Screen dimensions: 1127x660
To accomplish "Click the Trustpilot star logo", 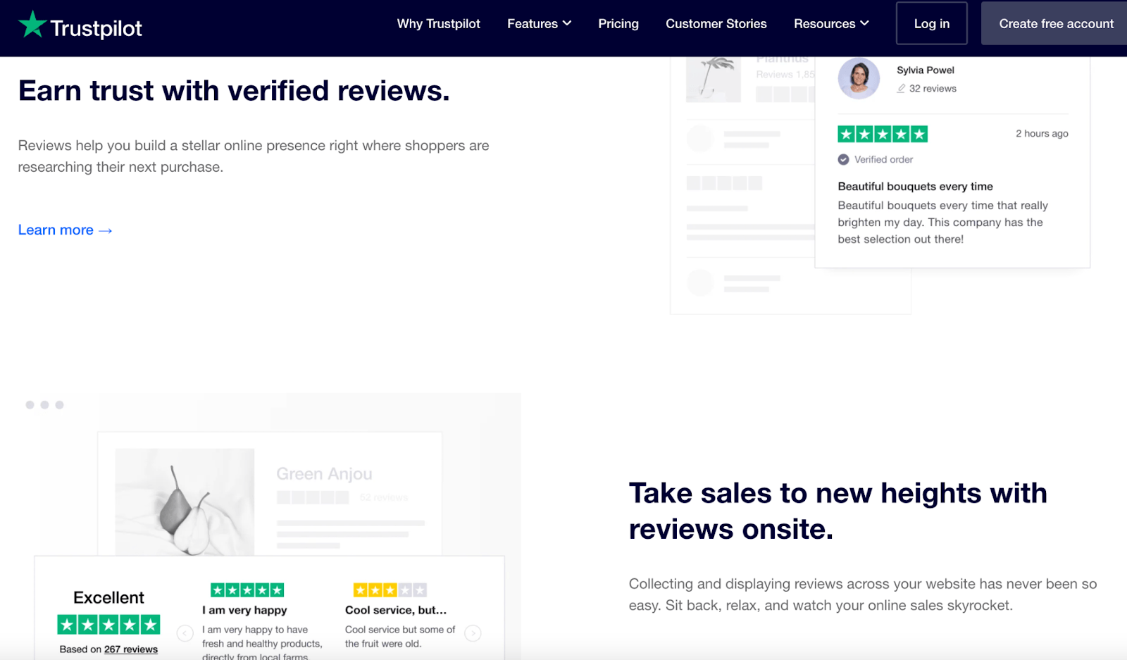I will (x=32, y=25).
